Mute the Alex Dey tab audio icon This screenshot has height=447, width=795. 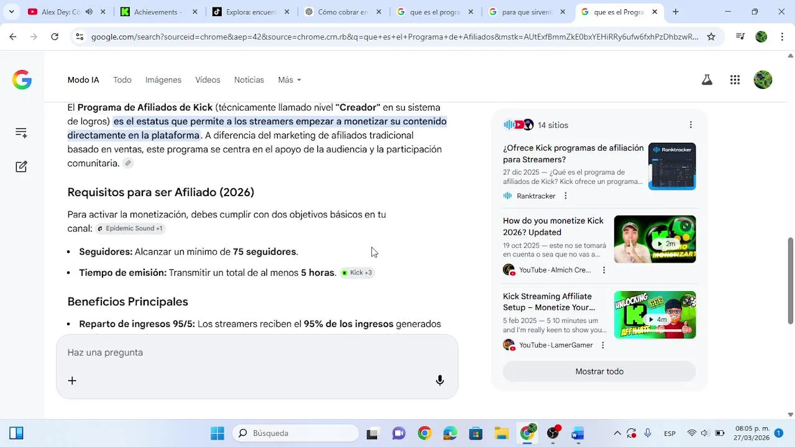click(89, 12)
